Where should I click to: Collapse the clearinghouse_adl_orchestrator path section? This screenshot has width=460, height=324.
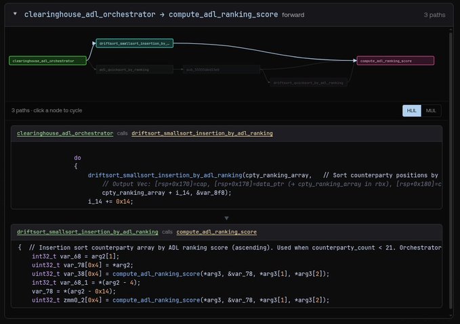pos(15,14)
